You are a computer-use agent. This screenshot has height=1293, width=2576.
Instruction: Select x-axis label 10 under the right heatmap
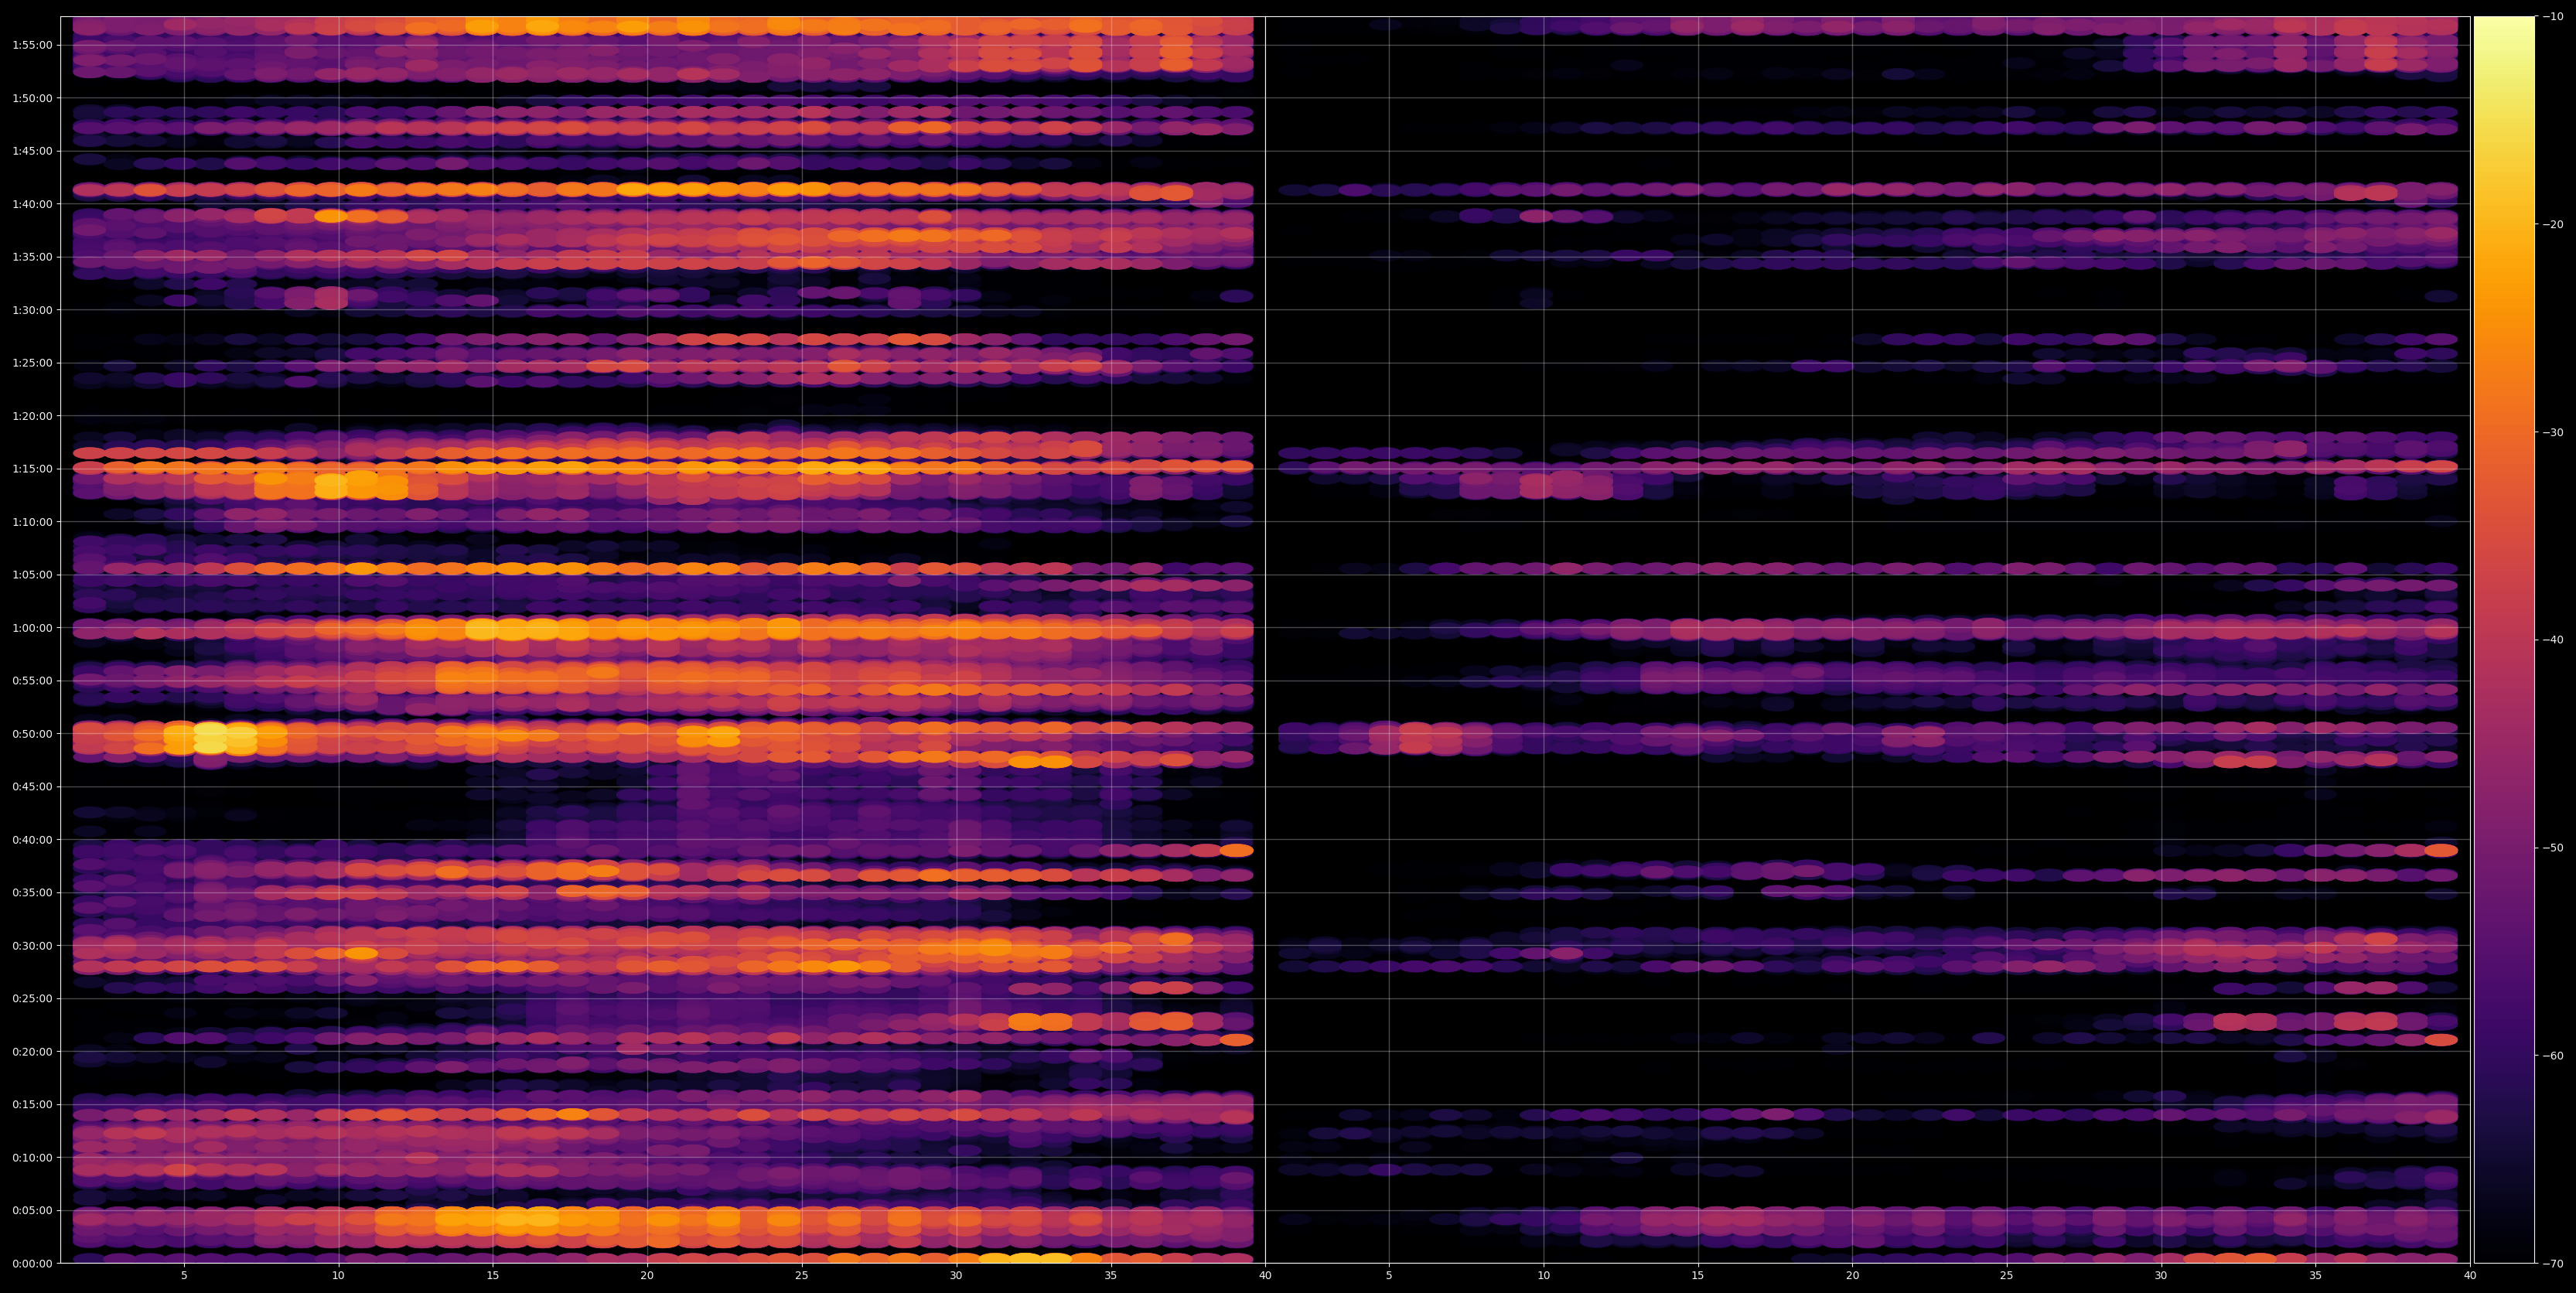[x=1543, y=1276]
